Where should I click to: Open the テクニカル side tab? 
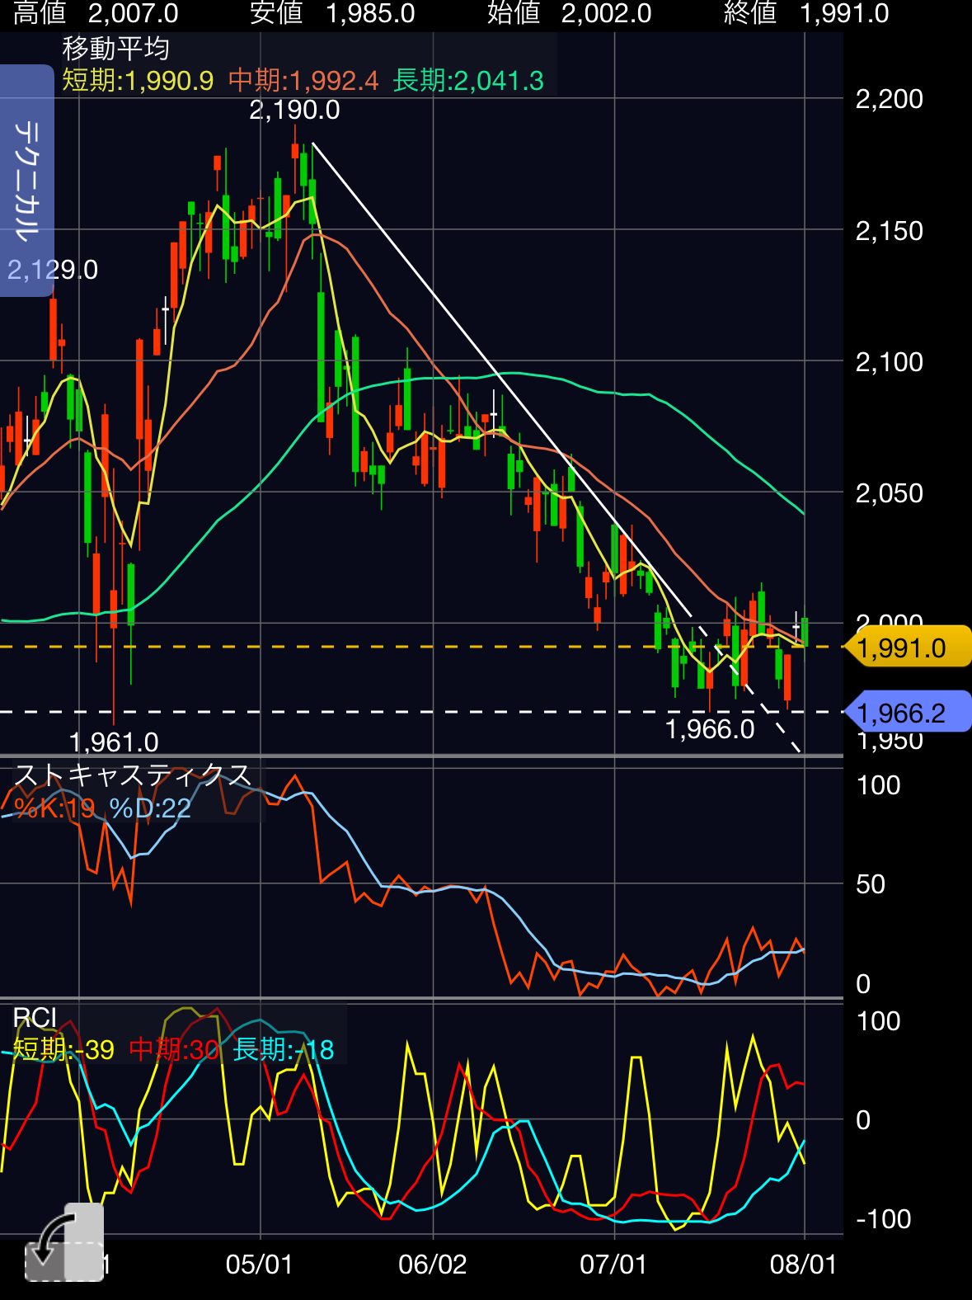pyautogui.click(x=26, y=181)
